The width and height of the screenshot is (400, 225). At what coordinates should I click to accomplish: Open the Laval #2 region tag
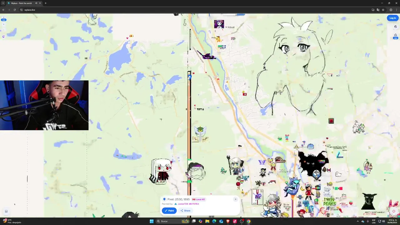(198, 199)
